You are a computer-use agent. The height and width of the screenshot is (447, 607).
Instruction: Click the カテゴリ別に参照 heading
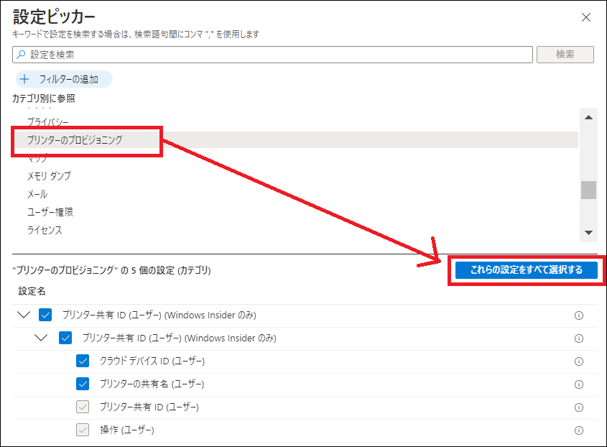pyautogui.click(x=43, y=98)
